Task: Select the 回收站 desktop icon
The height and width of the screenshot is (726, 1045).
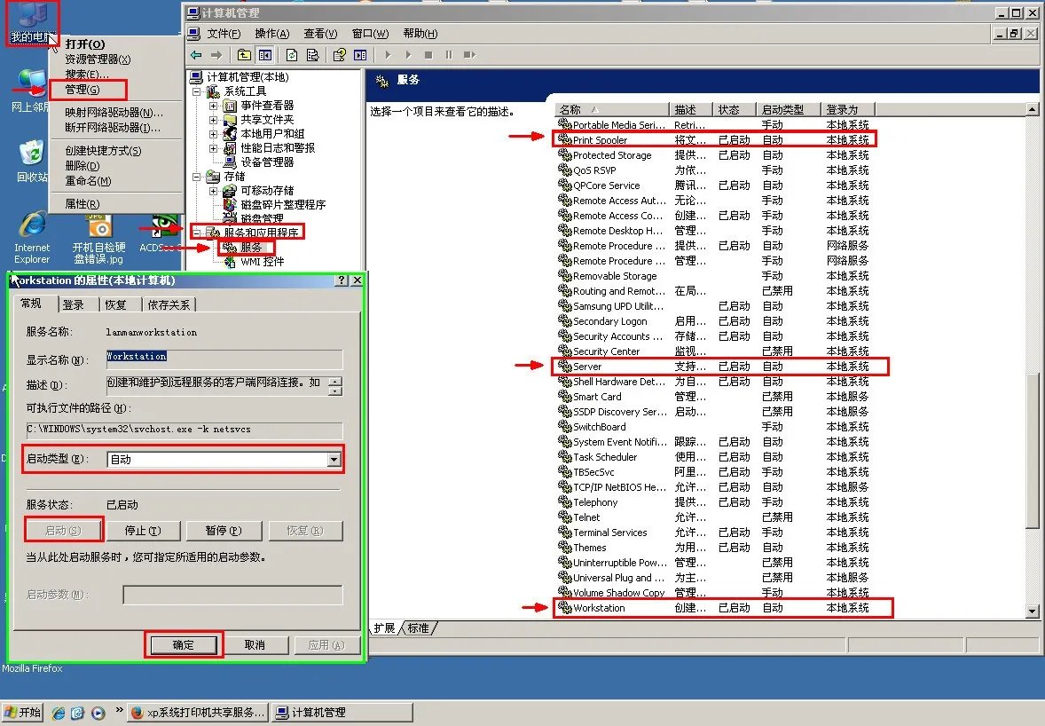Action: coord(32,158)
